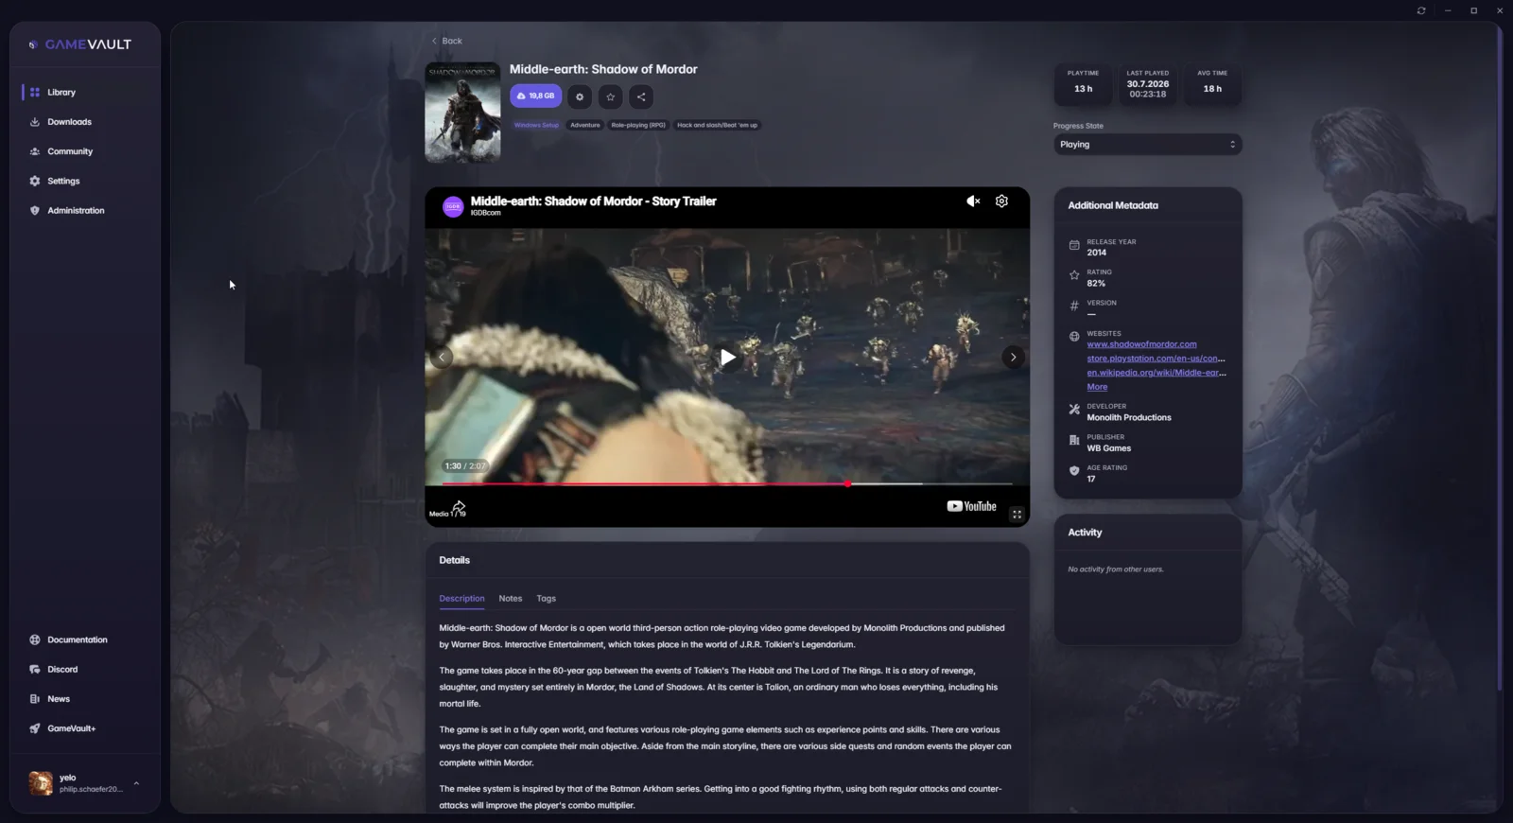Open the Progress State dropdown

1147,145
